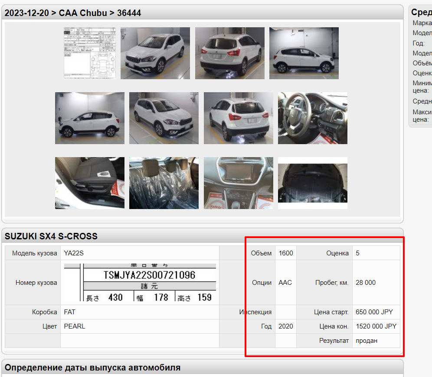Screen dimensions: 432x377
Task: Open steering wheel interior photo
Action: coord(313,118)
